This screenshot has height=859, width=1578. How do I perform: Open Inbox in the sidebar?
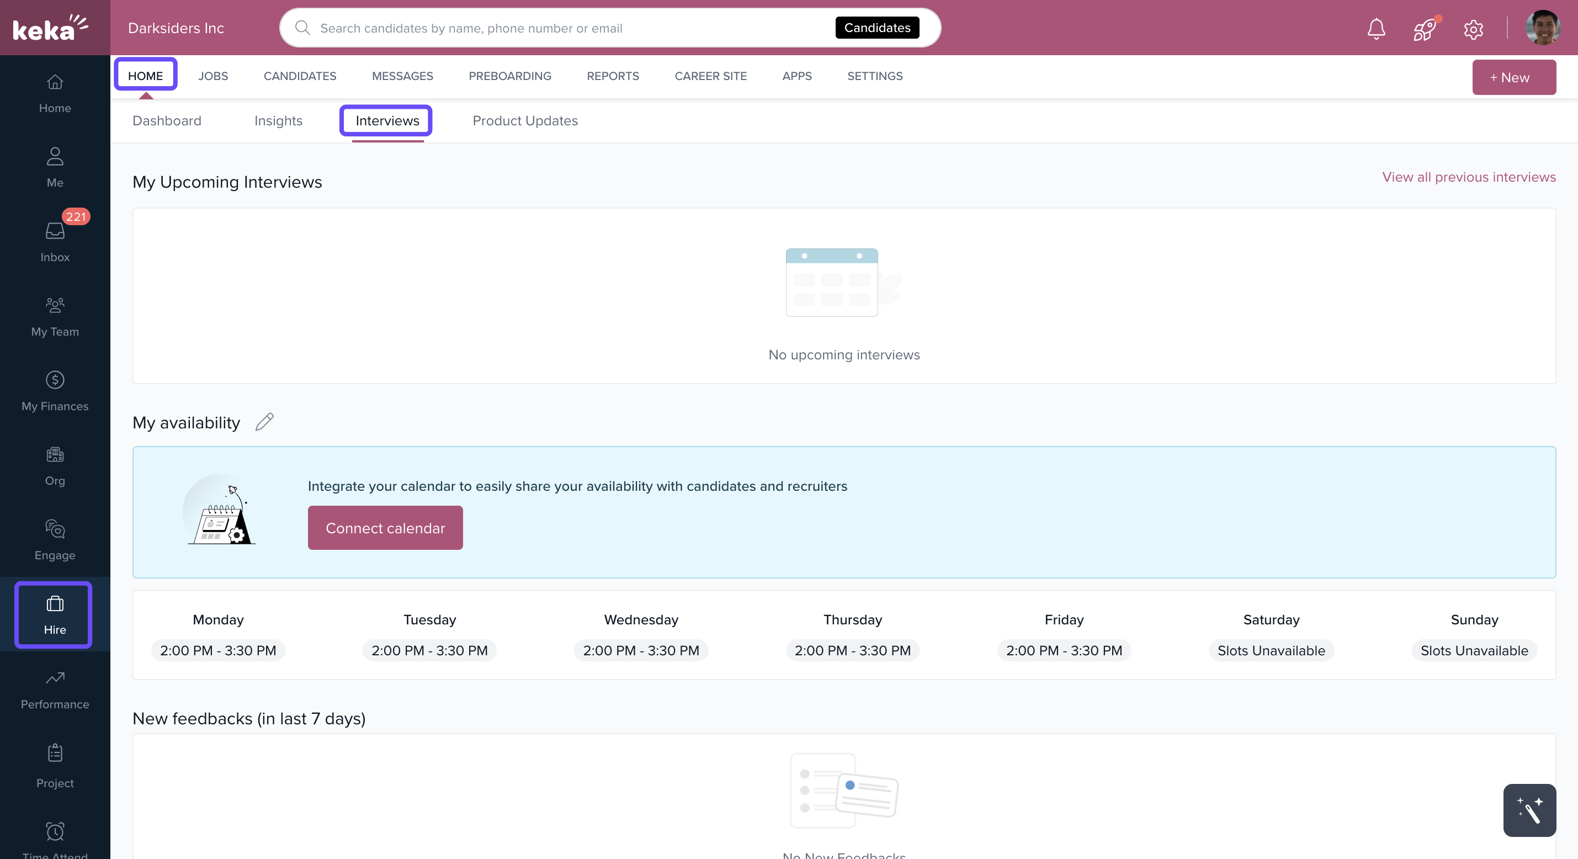55,241
